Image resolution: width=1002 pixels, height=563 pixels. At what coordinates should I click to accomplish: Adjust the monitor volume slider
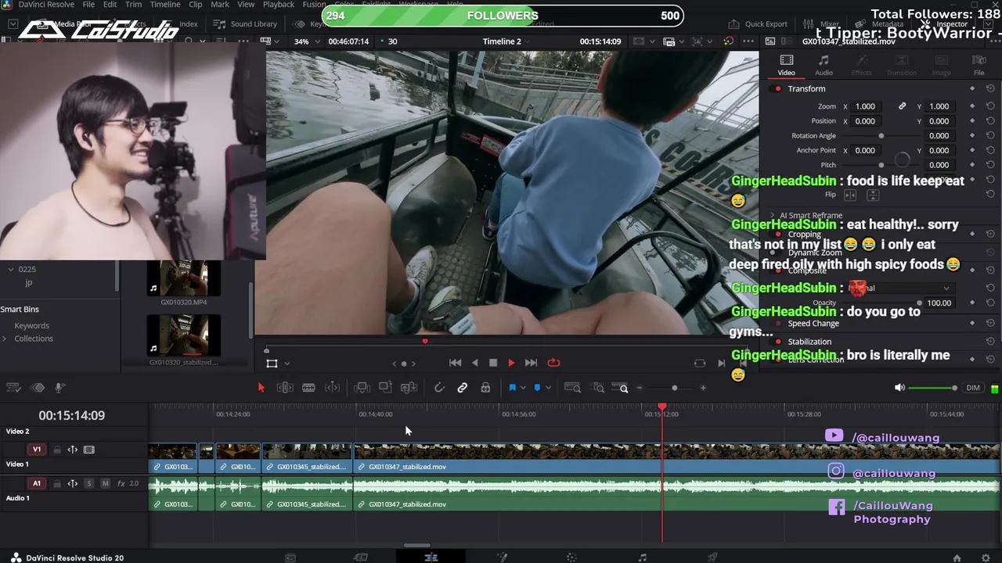click(932, 388)
